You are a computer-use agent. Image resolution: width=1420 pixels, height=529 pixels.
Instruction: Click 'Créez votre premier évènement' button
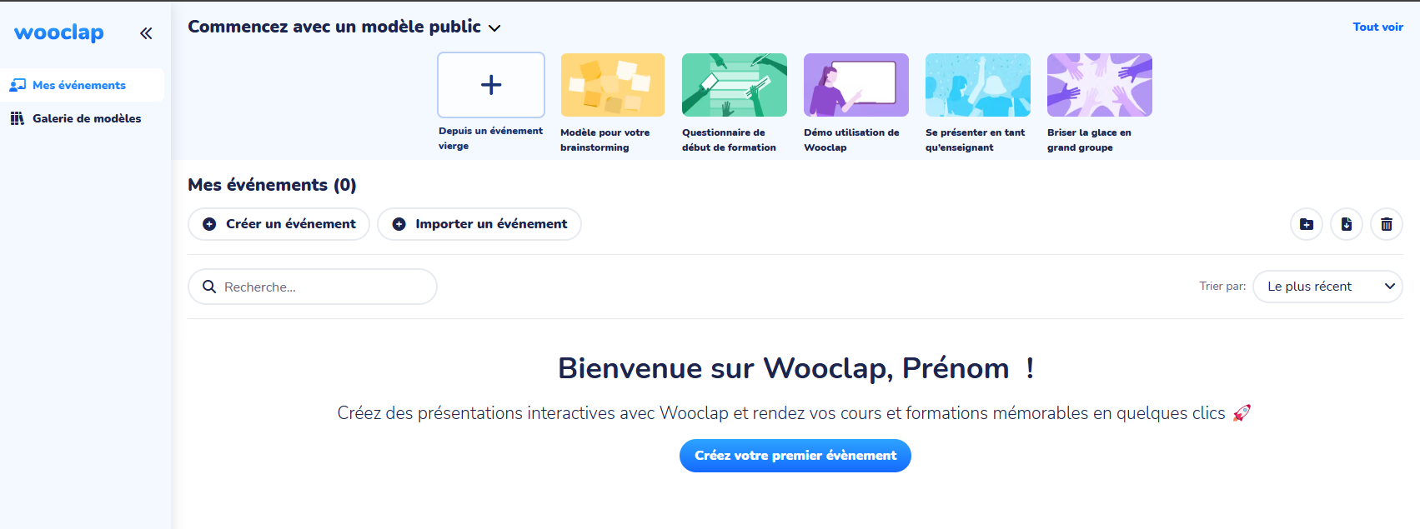[795, 456]
